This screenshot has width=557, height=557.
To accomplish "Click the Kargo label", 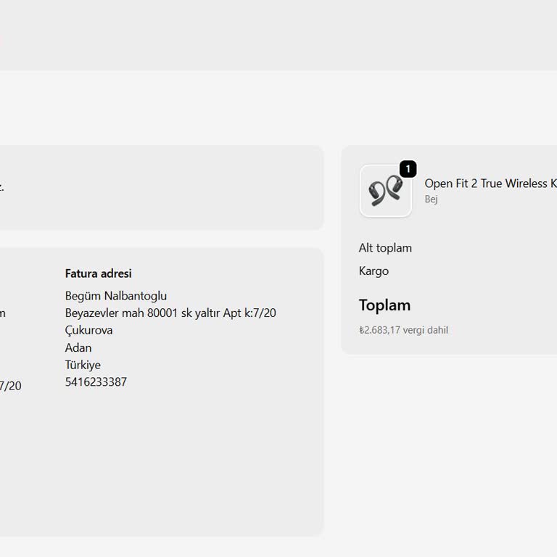I will pos(374,271).
